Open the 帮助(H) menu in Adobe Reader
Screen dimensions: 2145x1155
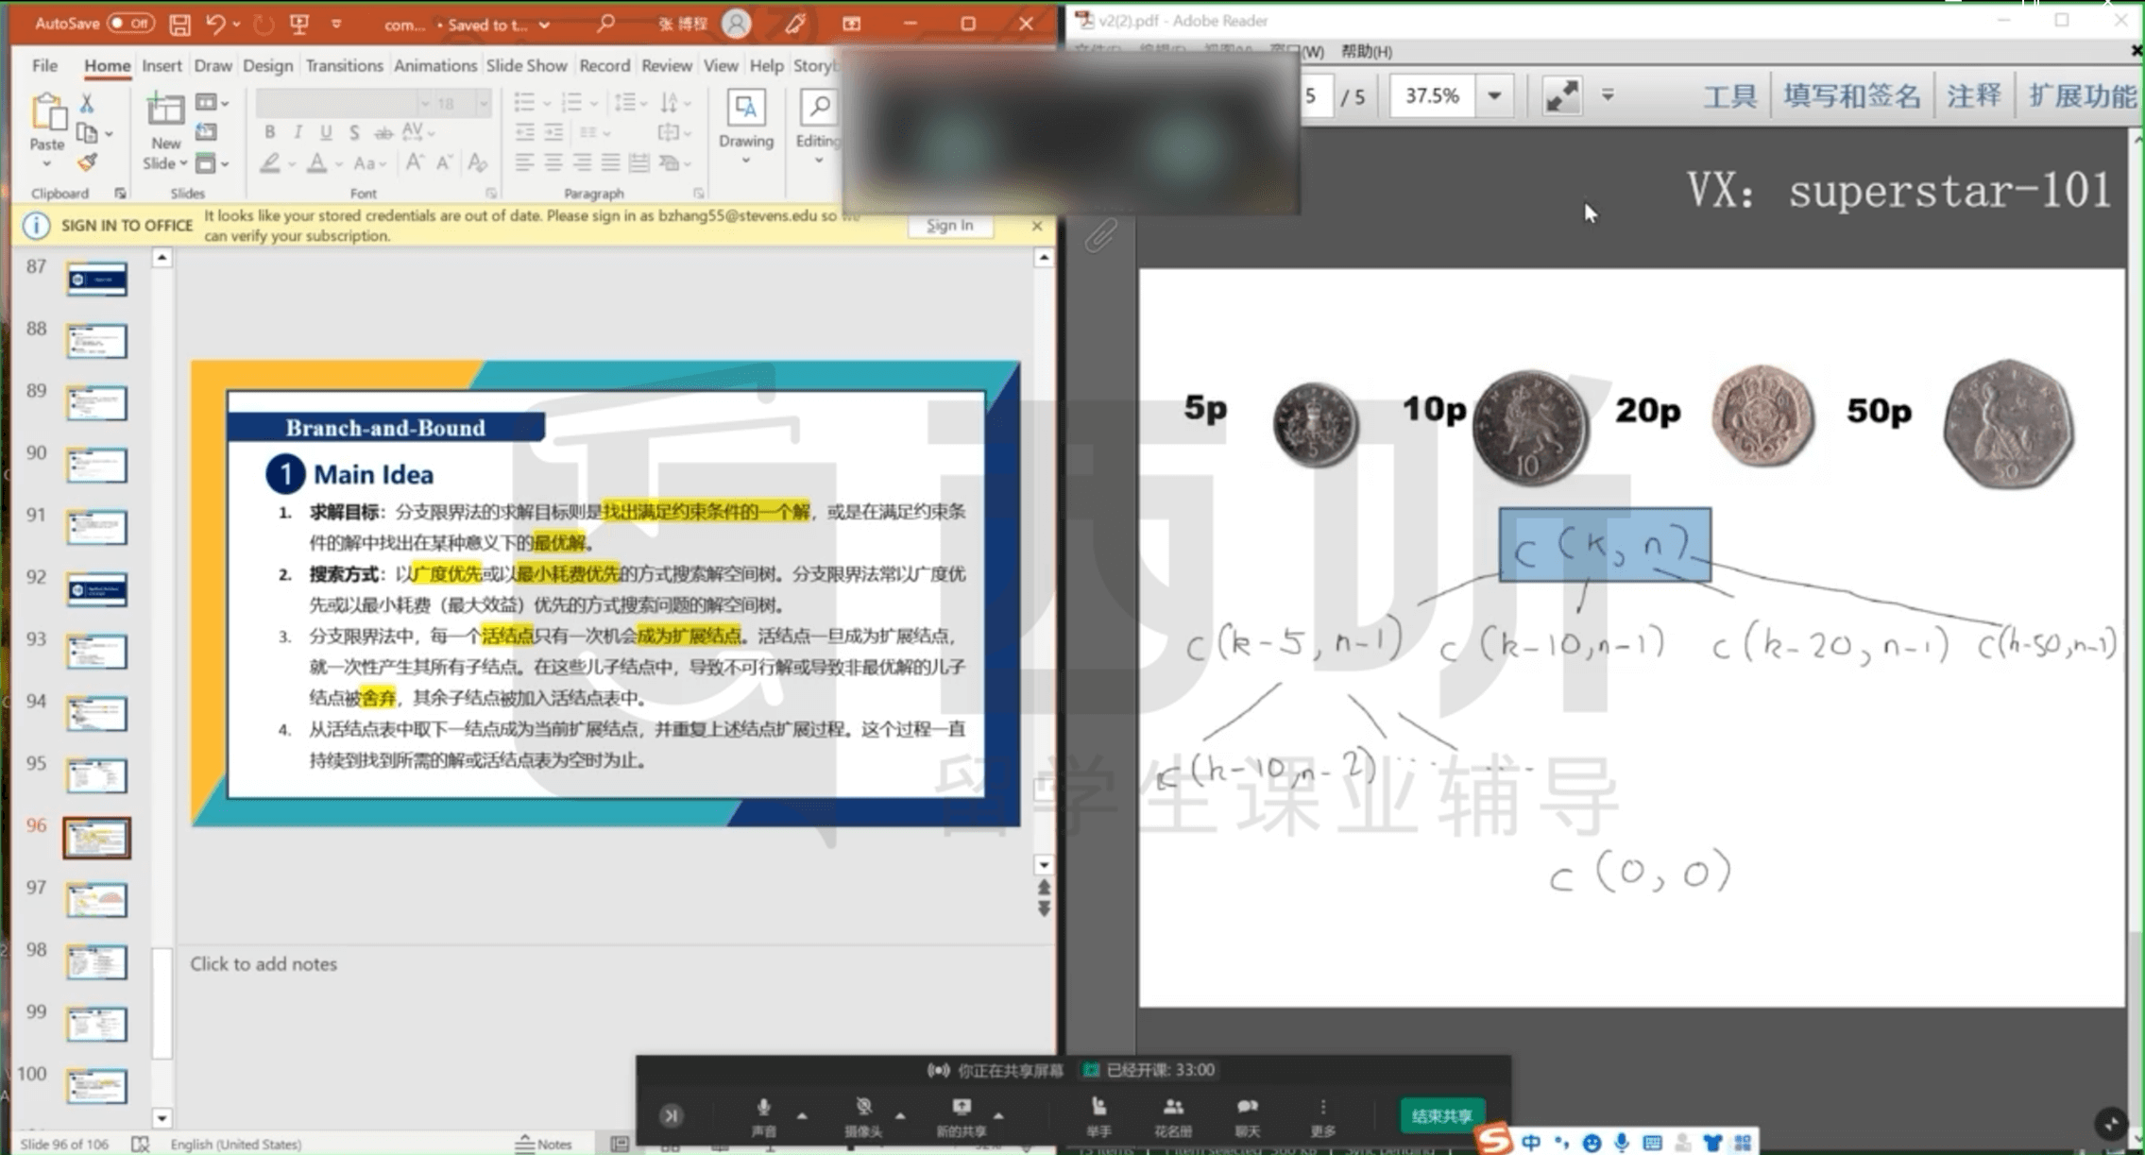pos(1367,51)
